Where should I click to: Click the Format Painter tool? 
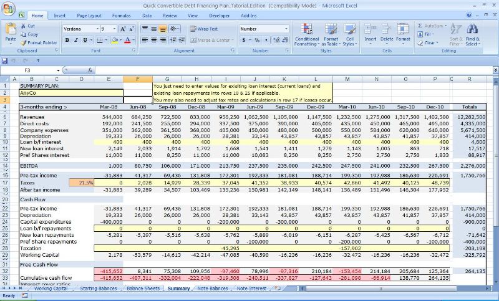pyautogui.click(x=39, y=42)
